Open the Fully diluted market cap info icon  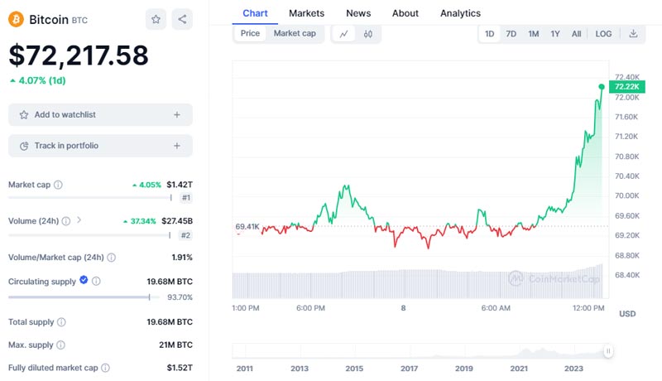pos(106,368)
